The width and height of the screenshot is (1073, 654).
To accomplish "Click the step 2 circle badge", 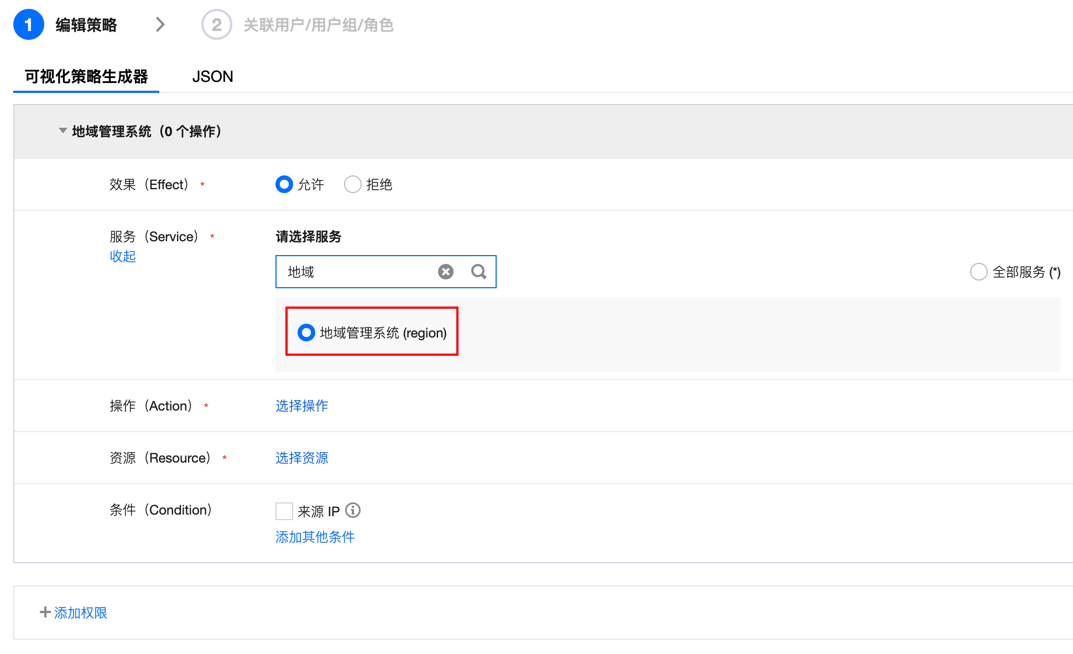I will click(x=216, y=25).
